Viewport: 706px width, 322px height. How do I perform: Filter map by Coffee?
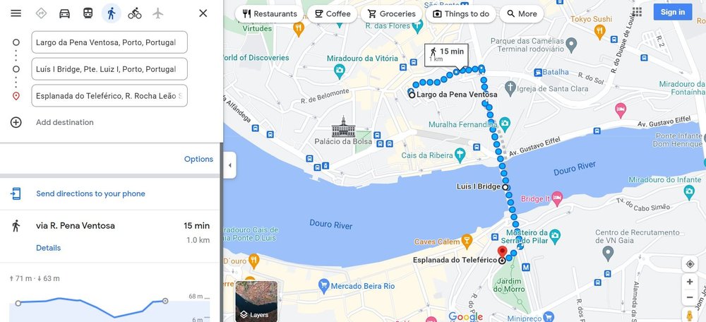coord(333,14)
